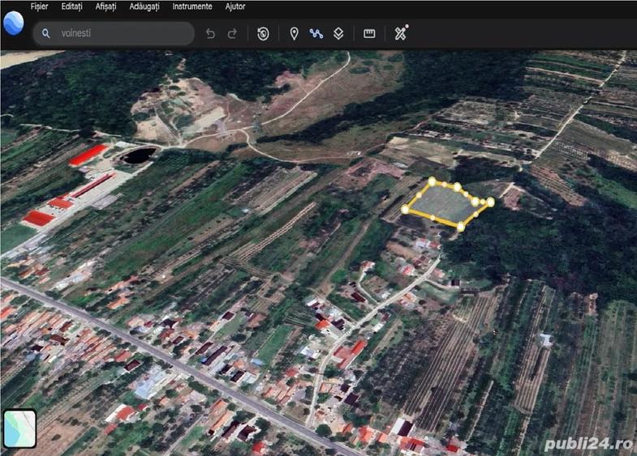Screen dimensions: 637x456
Task: Open the Afișați menu
Action: coord(105,6)
